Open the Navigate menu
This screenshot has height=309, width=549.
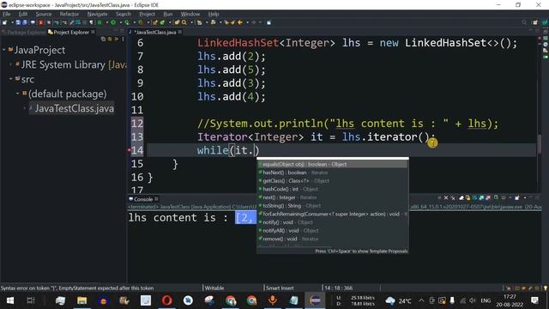[97, 14]
